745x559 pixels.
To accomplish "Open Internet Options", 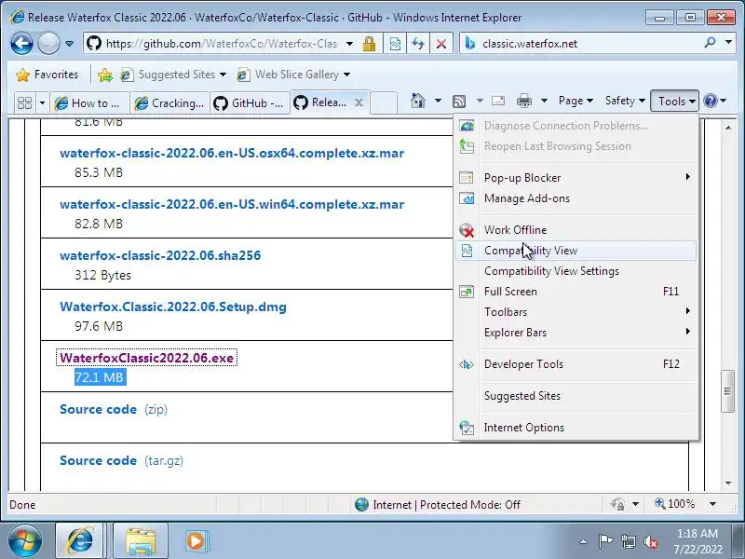I will pos(576,428).
